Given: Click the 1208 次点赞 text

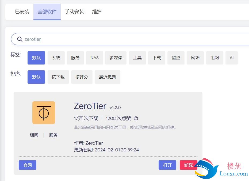Looking at the screenshot, I should click(118, 118).
